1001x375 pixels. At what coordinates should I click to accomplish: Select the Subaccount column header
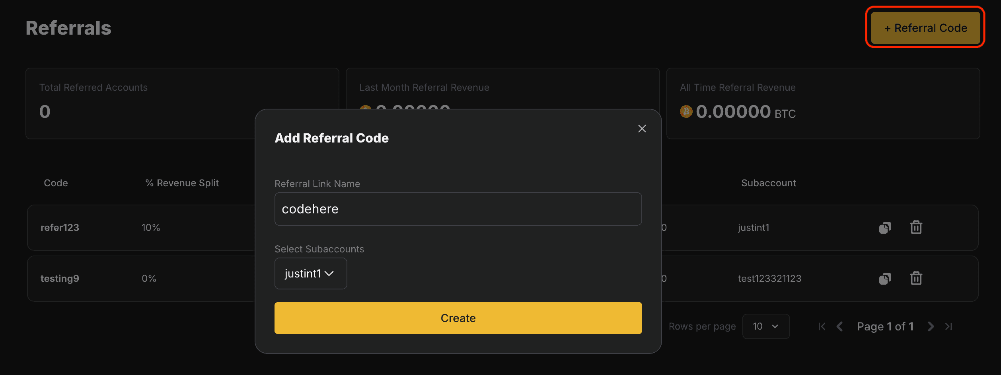[x=768, y=183]
